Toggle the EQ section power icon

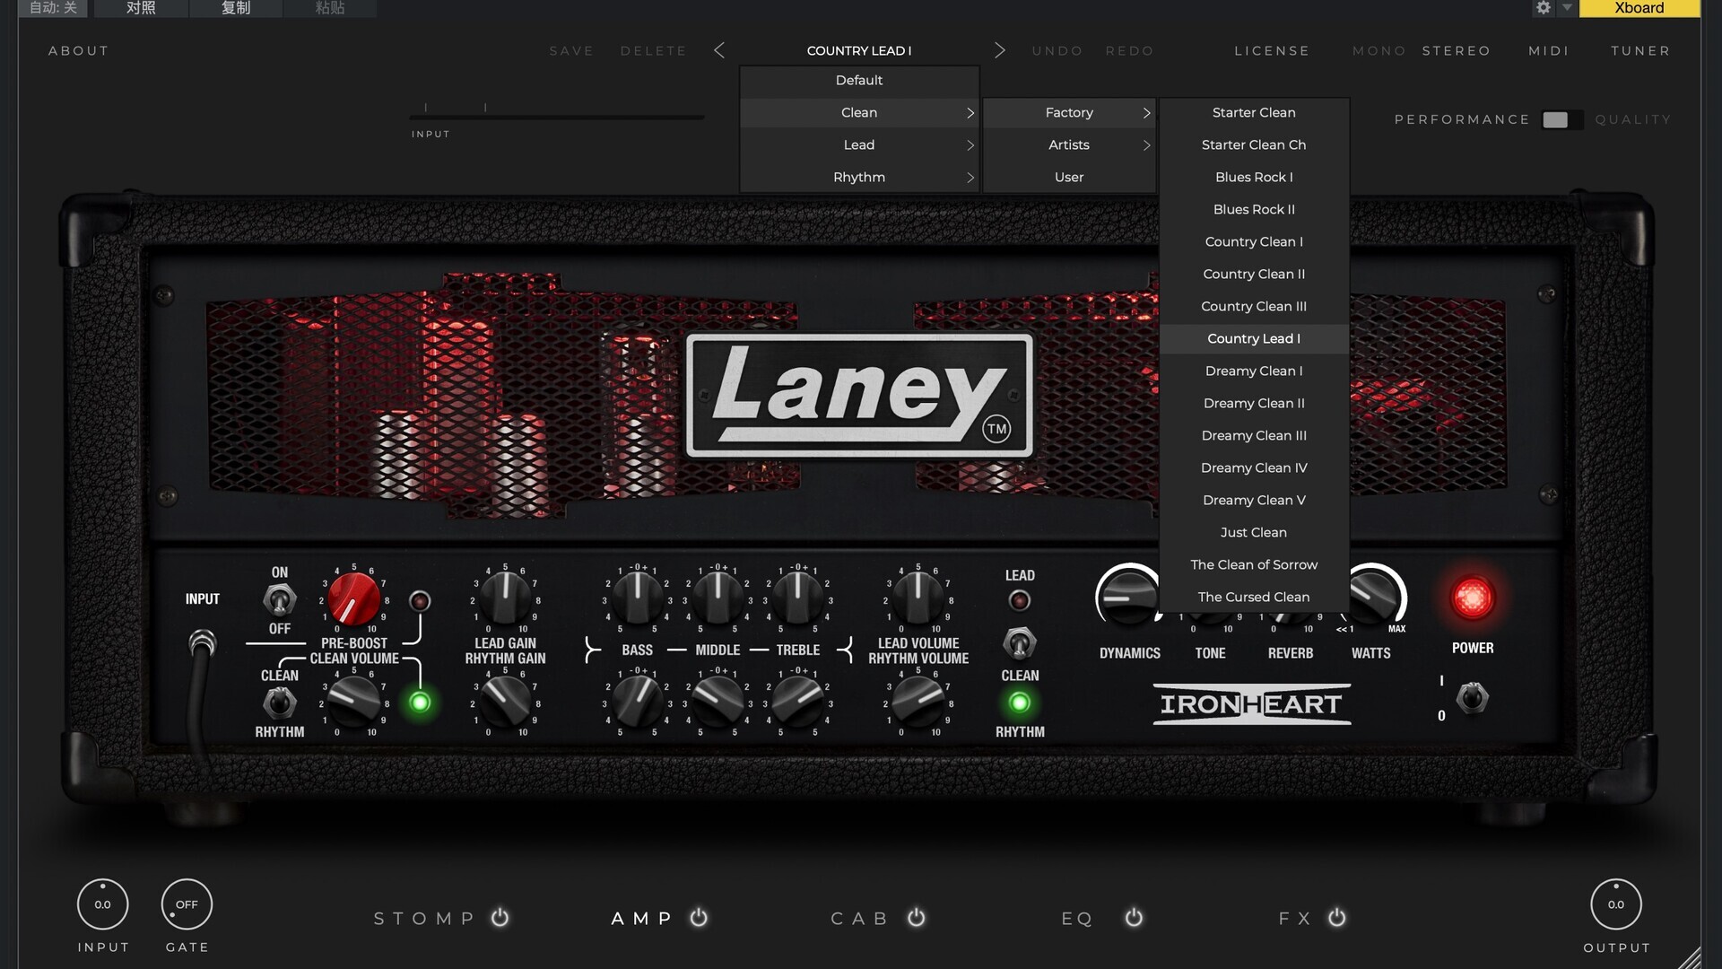coord(1134,917)
